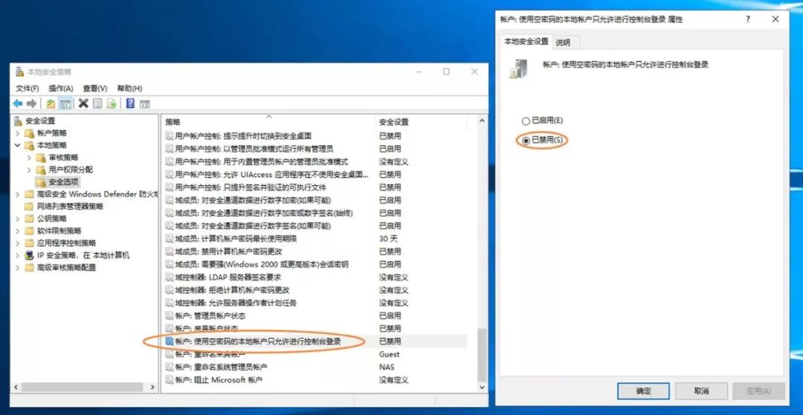Click the 本地安全策略 window title icon
Screen dimensions: 803x415
pyautogui.click(x=20, y=71)
